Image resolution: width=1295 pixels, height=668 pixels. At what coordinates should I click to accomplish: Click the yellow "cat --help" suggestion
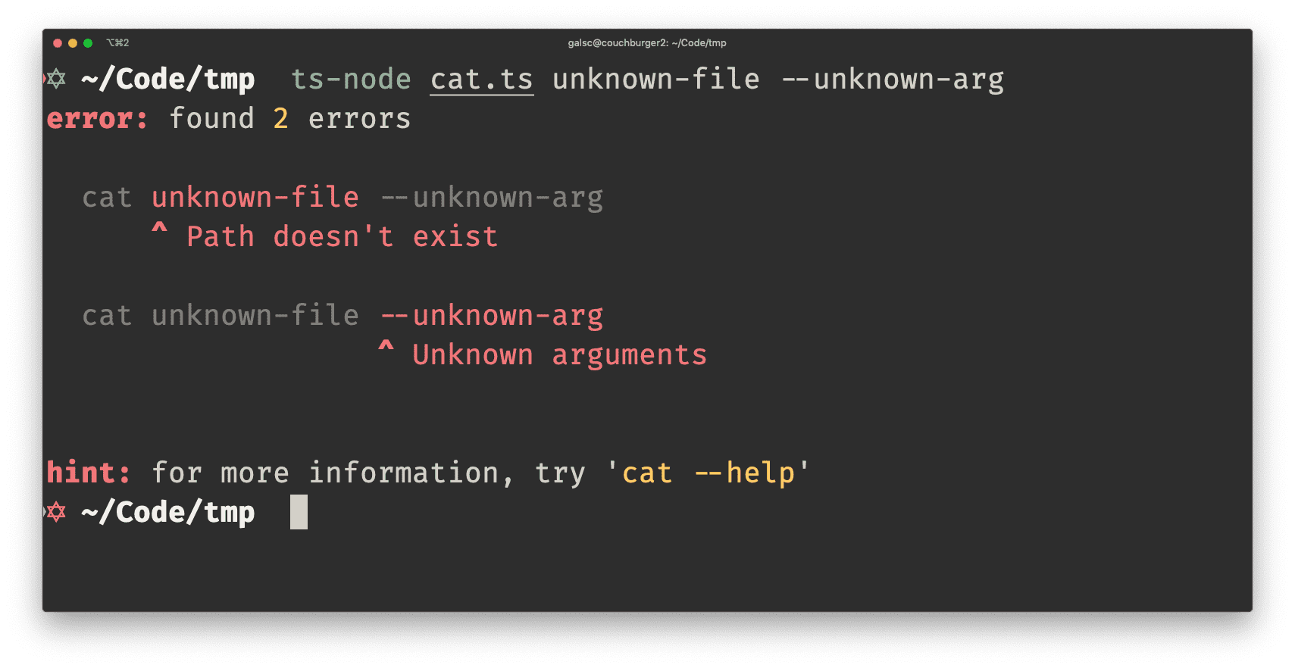(x=708, y=473)
